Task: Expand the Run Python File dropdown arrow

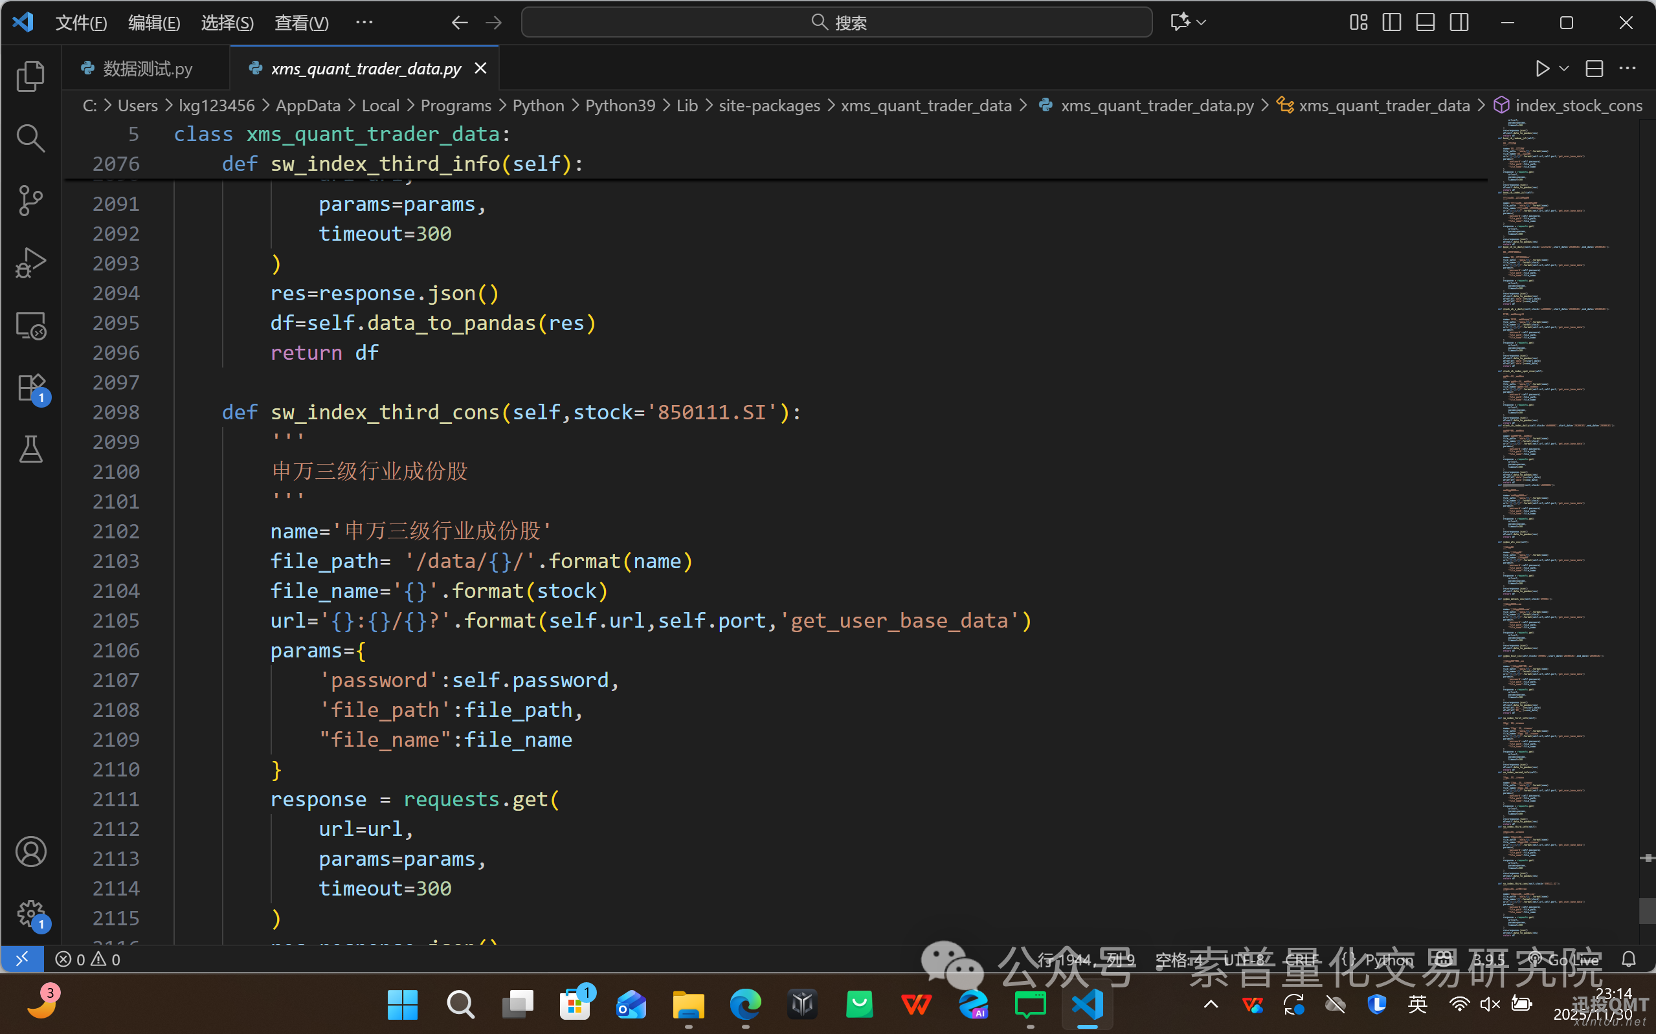Action: (x=1563, y=69)
